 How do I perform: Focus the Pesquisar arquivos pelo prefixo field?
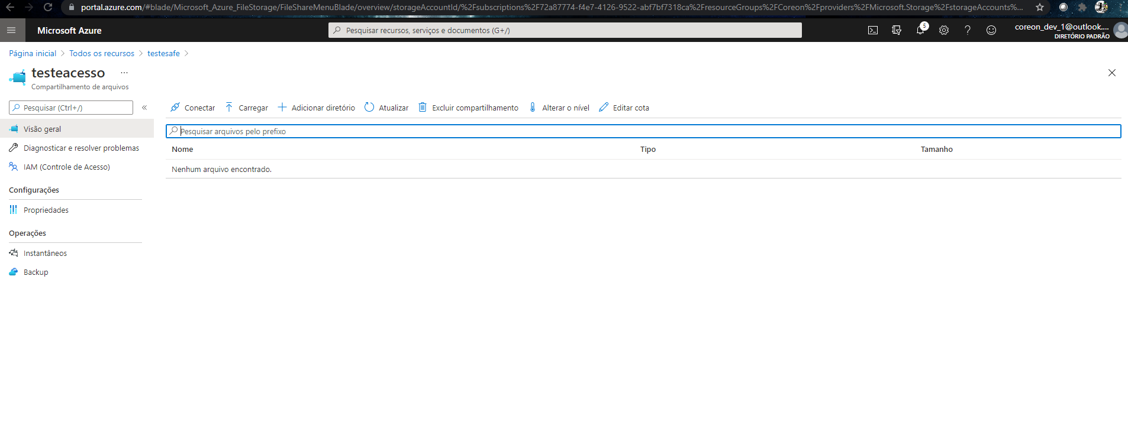[x=643, y=131]
